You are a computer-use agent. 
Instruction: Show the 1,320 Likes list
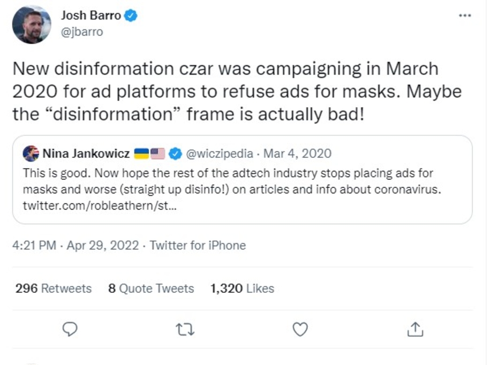pyautogui.click(x=242, y=288)
